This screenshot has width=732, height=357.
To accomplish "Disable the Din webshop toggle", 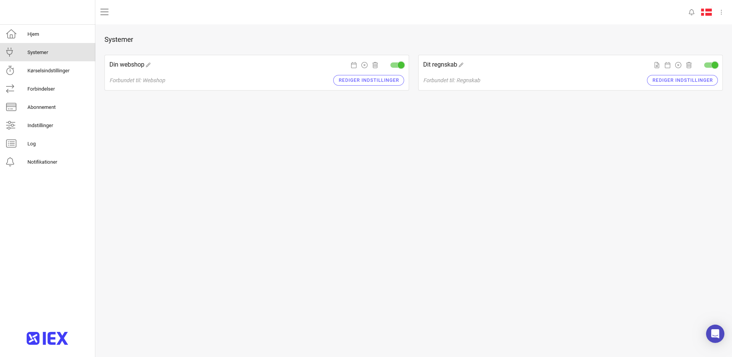I will pos(397,65).
